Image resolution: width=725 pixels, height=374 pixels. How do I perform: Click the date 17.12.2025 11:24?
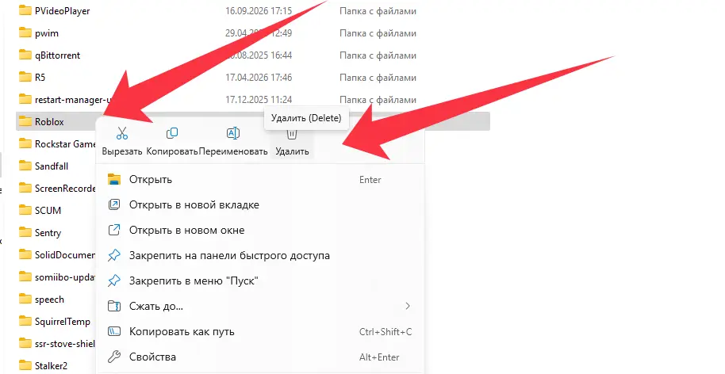[259, 99]
